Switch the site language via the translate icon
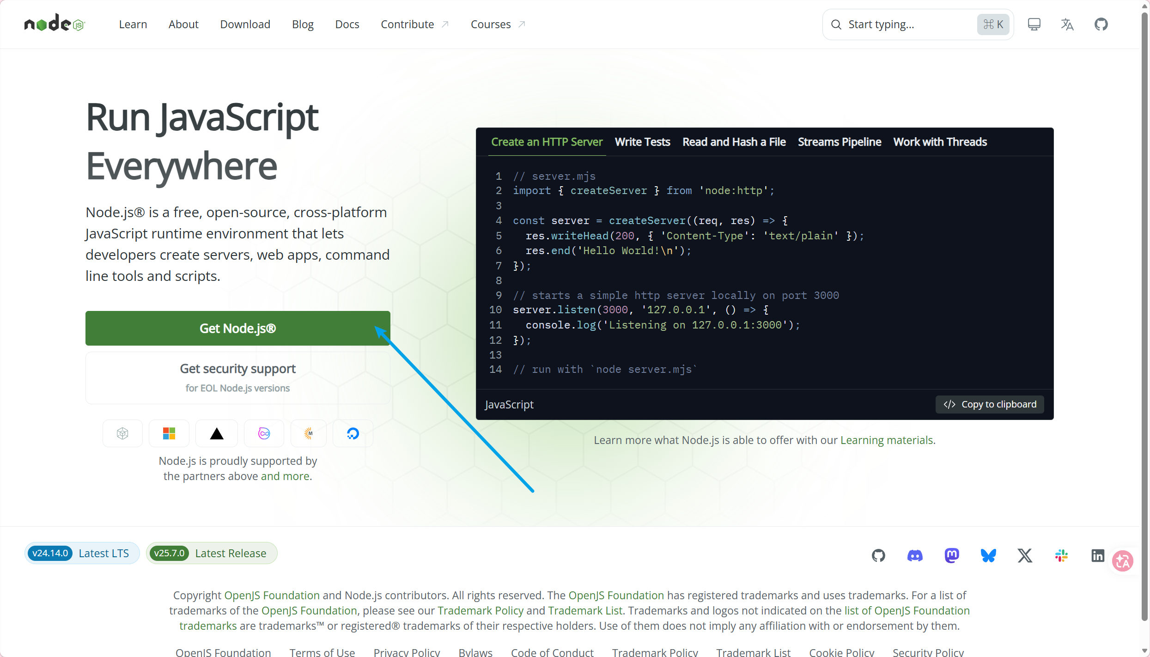 tap(1067, 24)
